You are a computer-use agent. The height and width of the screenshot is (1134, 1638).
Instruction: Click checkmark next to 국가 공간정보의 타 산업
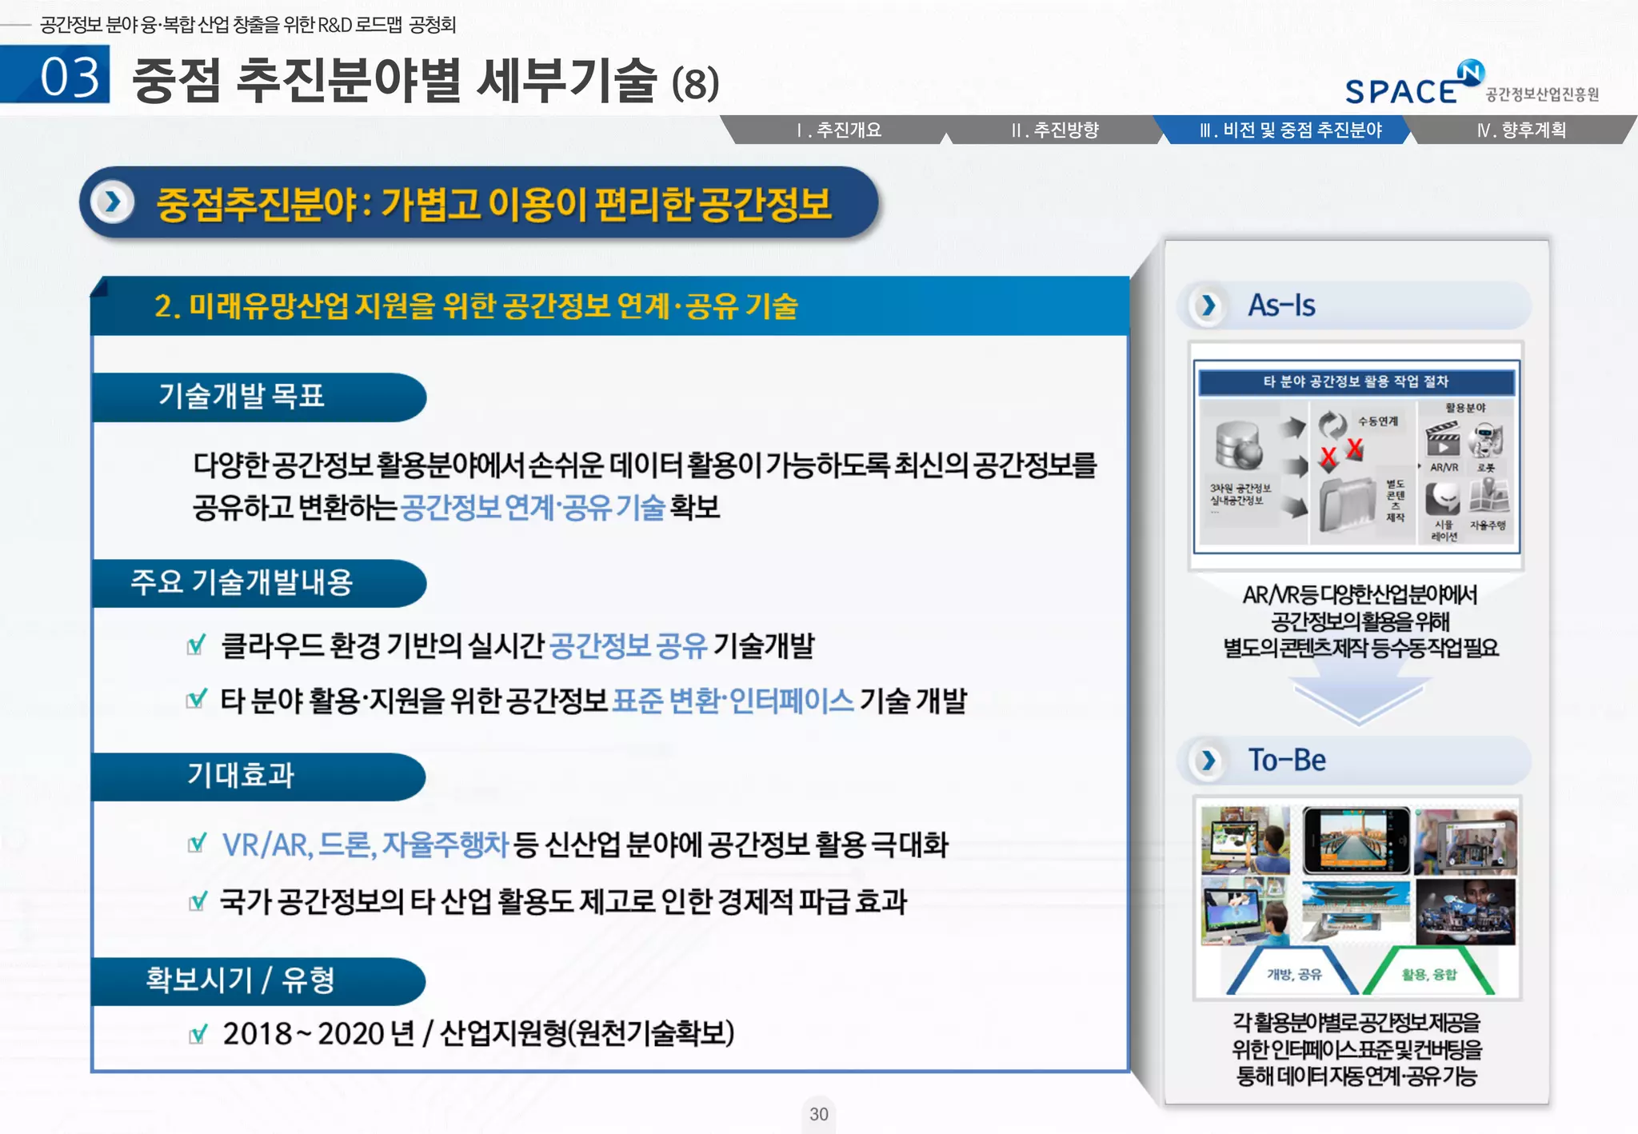[196, 900]
